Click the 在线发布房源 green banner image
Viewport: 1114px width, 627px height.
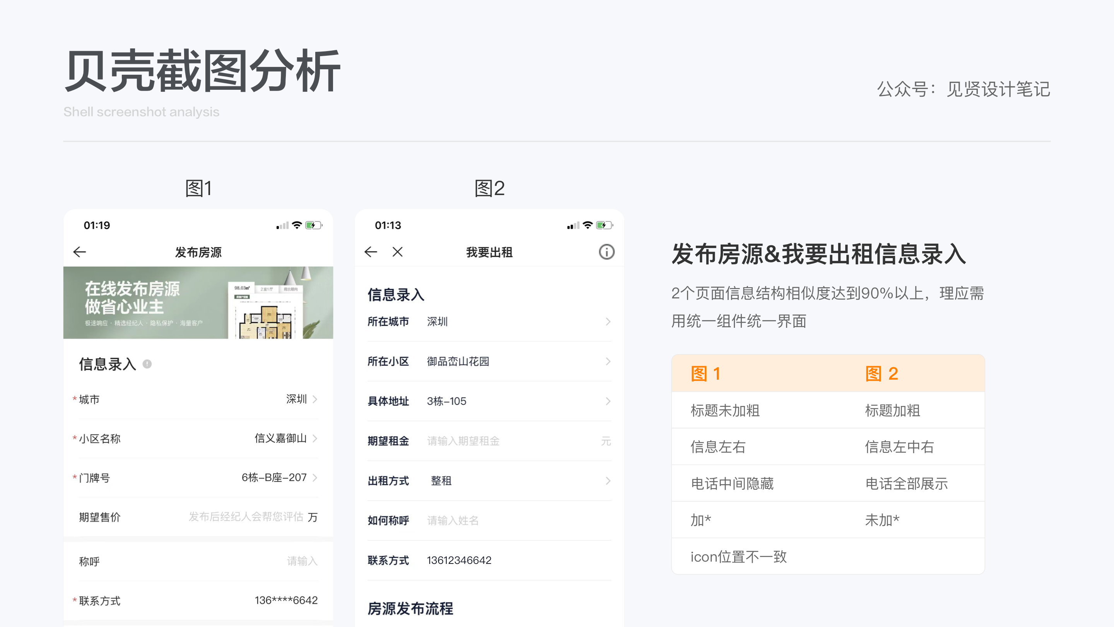pyautogui.click(x=198, y=302)
